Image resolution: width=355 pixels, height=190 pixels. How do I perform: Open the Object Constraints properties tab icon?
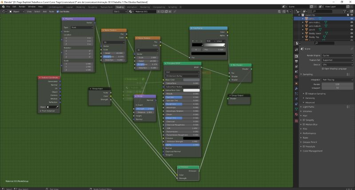pos(296,104)
